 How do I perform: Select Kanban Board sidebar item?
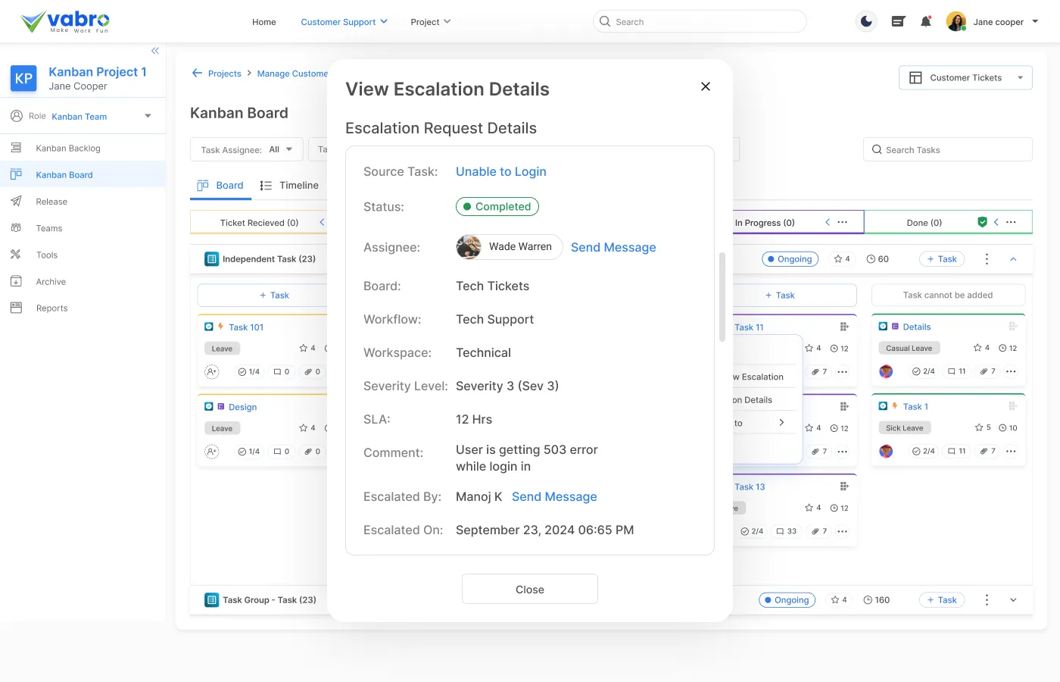point(83,174)
